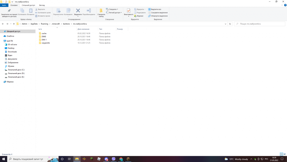The image size is (287, 162).
Task: Click Вставити ярлик shortcut option
Action: pyautogui.click(x=43, y=16)
